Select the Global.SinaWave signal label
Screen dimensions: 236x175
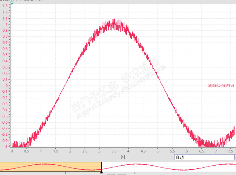click(x=221, y=85)
